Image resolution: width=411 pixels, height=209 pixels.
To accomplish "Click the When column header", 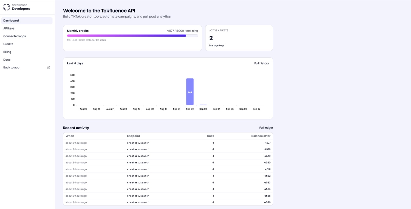I will click(x=70, y=136).
